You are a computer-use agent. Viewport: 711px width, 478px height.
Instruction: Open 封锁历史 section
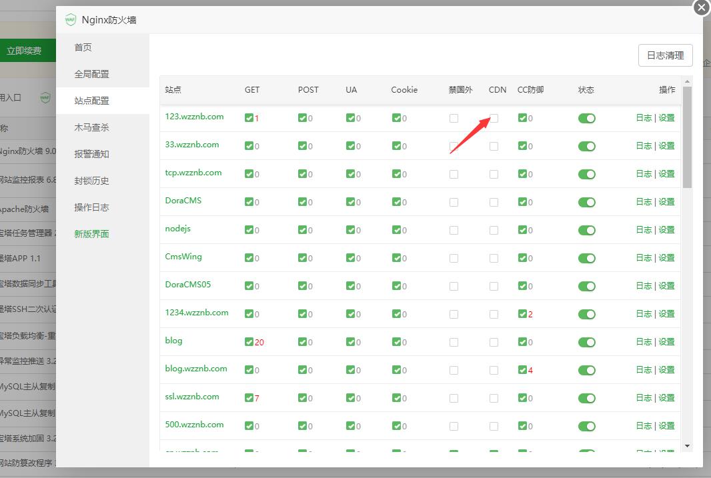point(91,181)
